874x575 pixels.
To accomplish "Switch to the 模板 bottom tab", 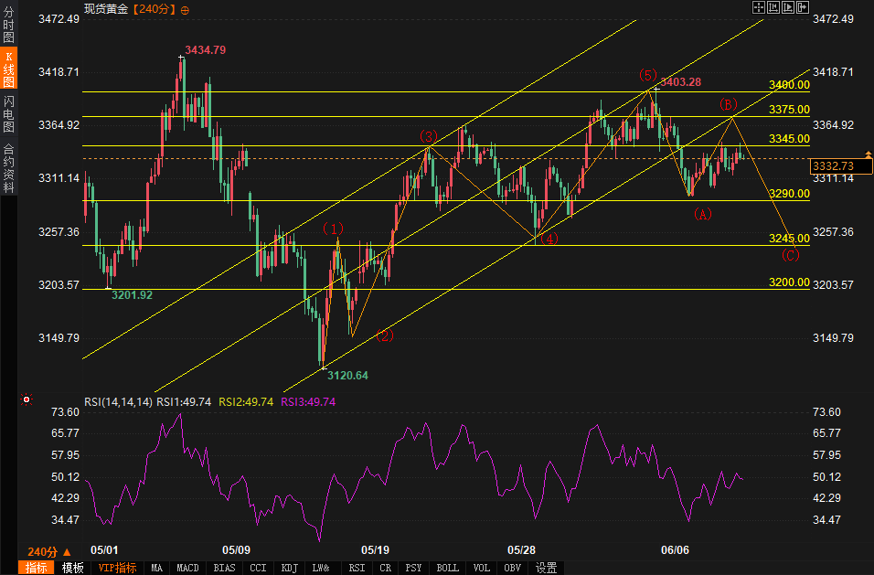I will click(72, 568).
